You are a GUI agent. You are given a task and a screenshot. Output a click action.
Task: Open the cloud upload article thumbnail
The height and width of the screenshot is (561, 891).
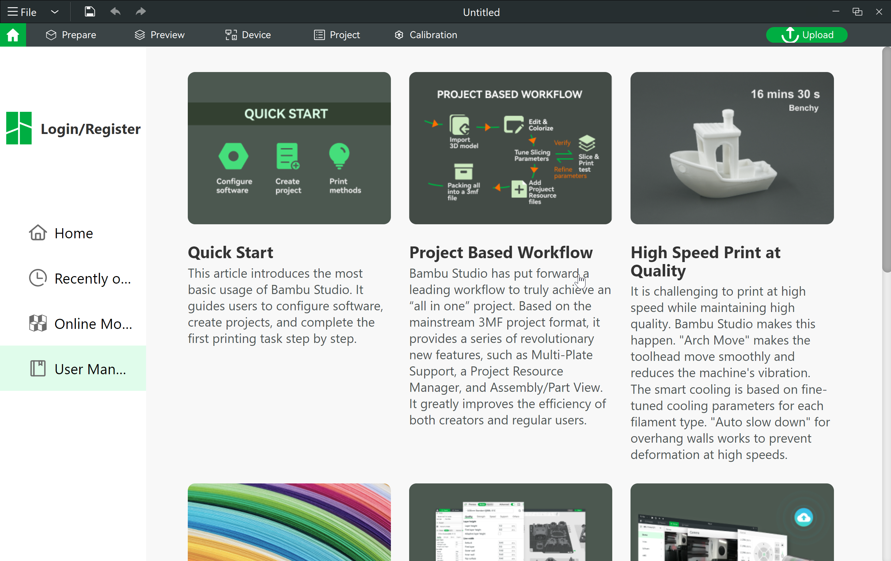(x=732, y=522)
